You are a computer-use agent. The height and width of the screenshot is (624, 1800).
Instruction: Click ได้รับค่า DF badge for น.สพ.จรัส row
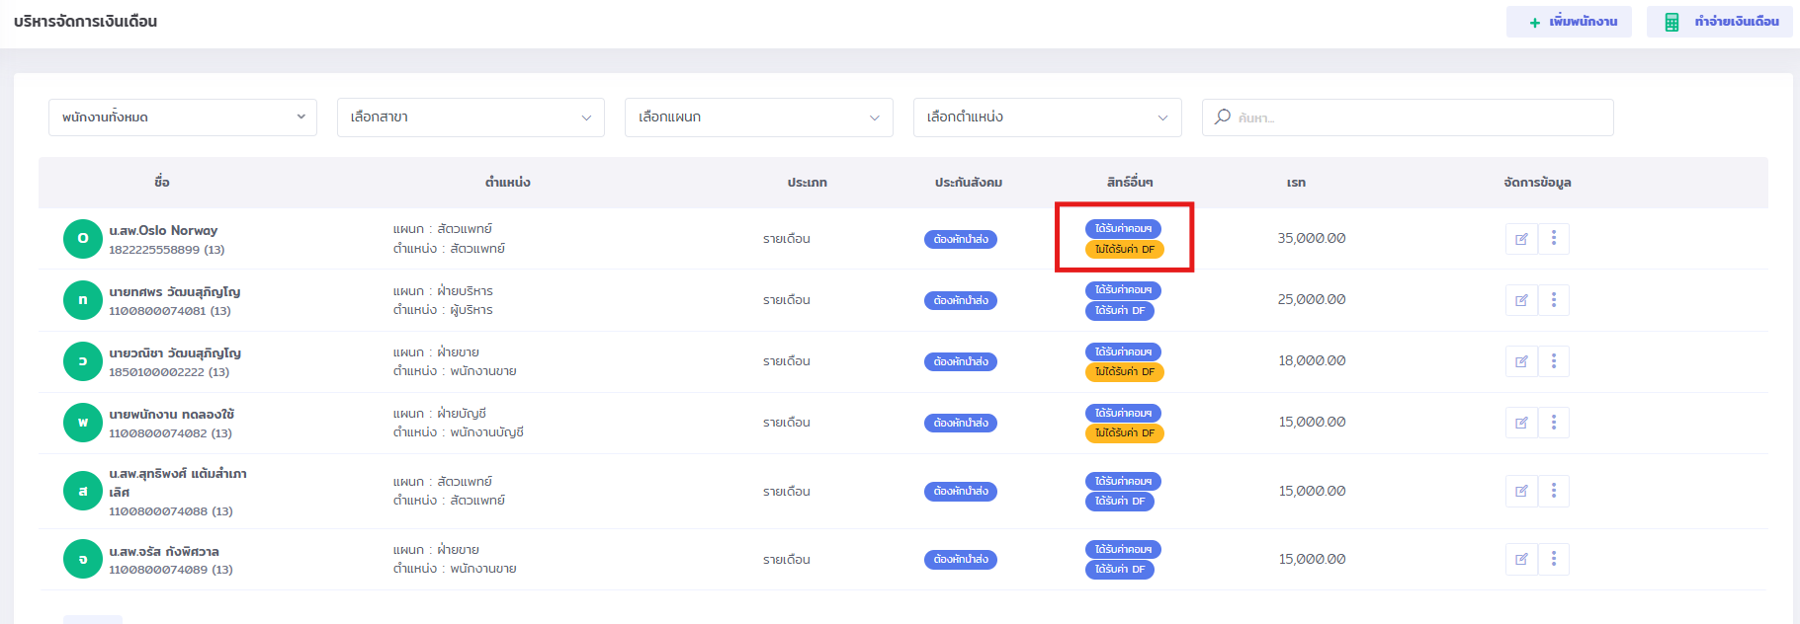pyautogui.click(x=1119, y=570)
